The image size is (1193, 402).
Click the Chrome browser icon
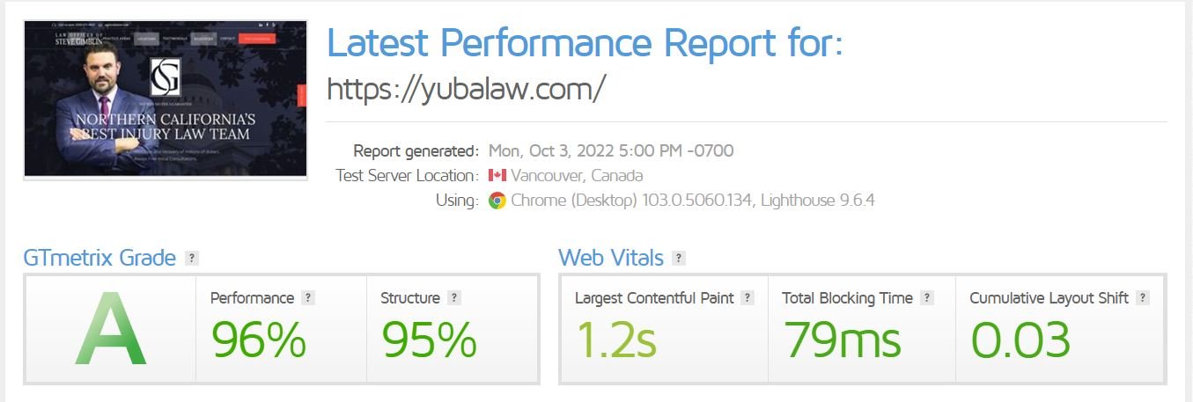click(x=497, y=201)
